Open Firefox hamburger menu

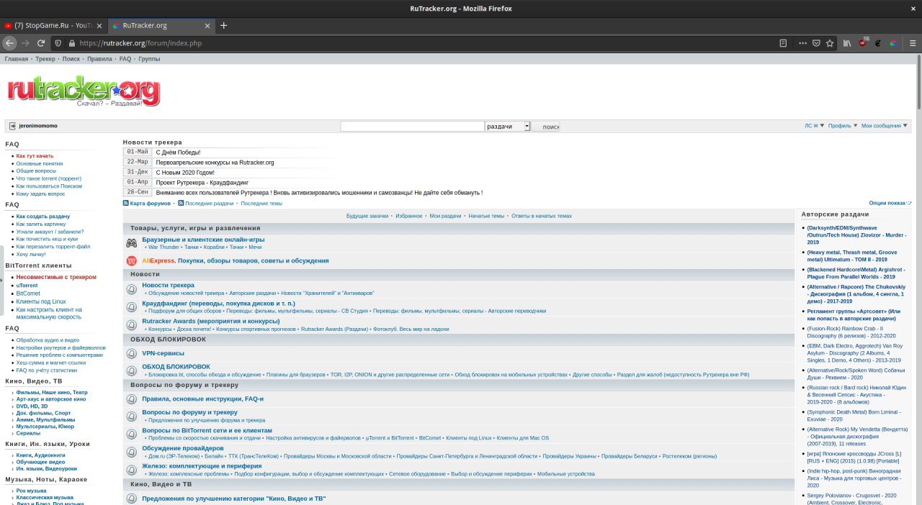point(912,43)
